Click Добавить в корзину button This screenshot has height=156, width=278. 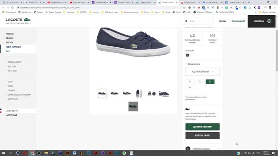pos(202,127)
